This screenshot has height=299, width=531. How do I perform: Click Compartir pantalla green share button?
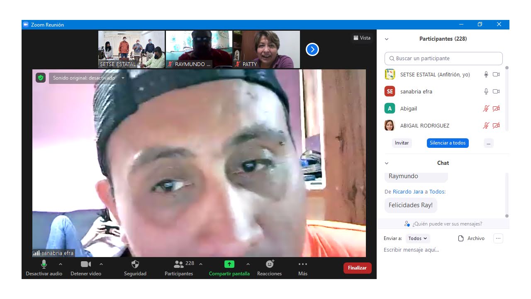(229, 268)
